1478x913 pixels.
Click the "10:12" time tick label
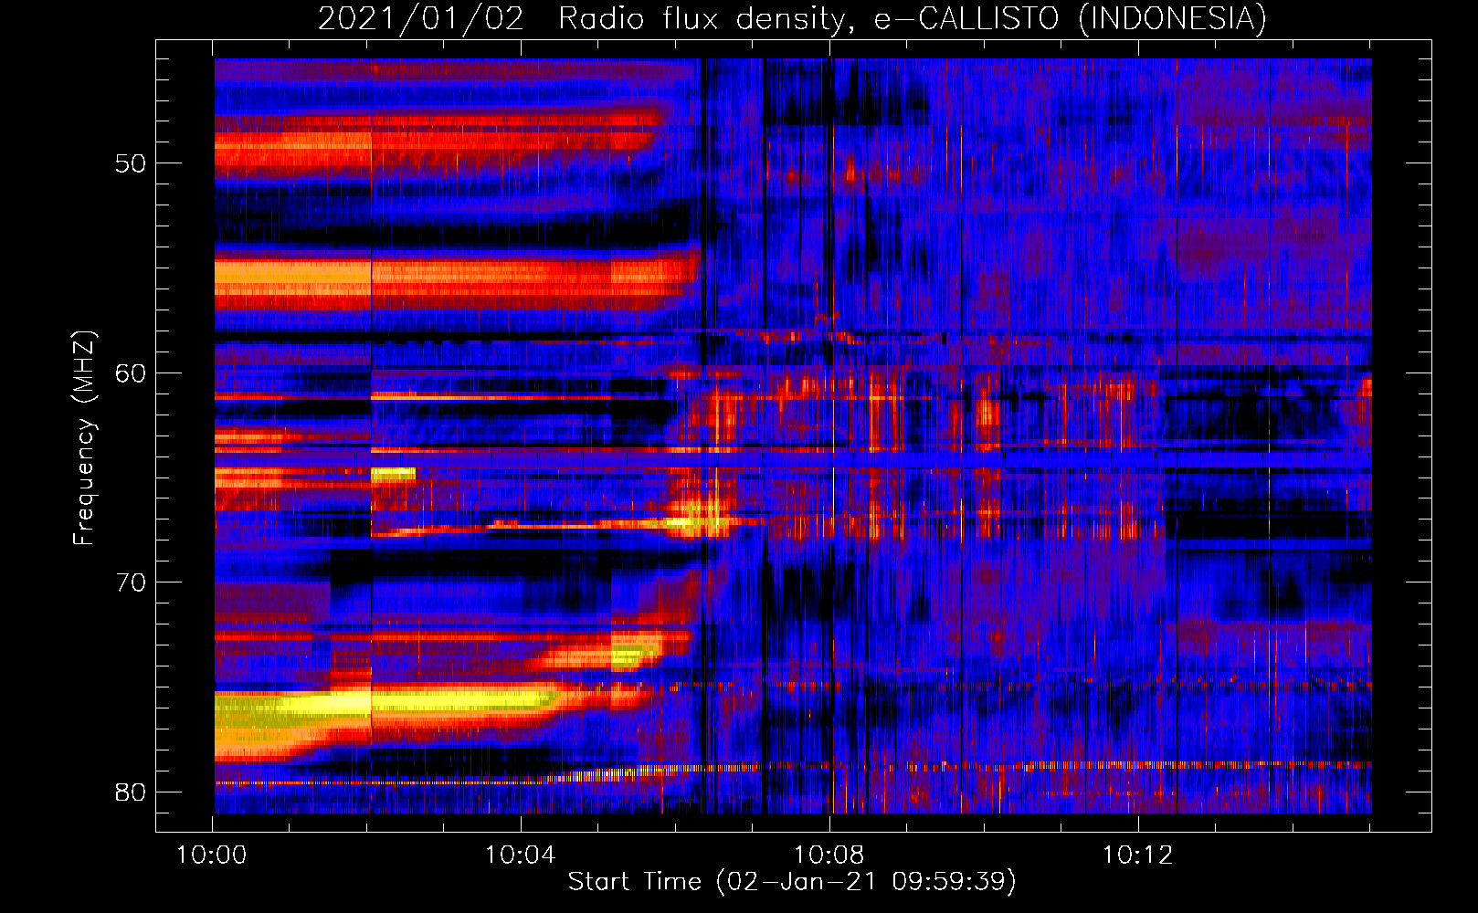click(1137, 855)
